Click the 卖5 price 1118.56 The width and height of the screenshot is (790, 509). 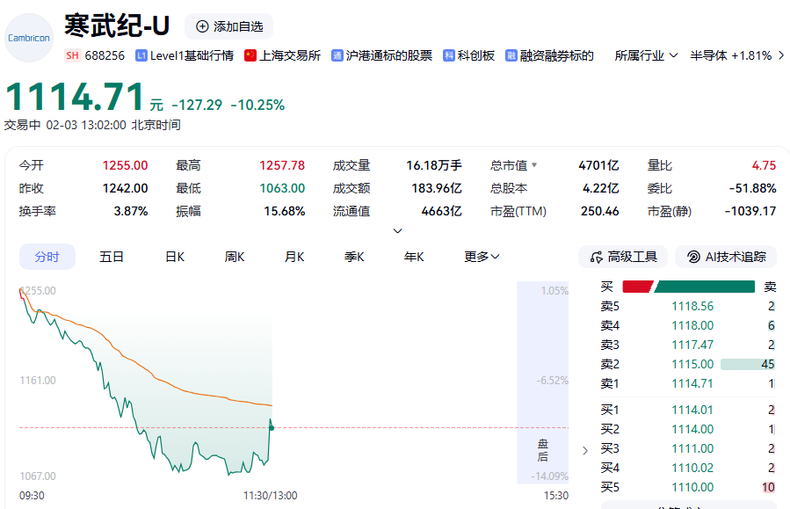[x=692, y=306]
